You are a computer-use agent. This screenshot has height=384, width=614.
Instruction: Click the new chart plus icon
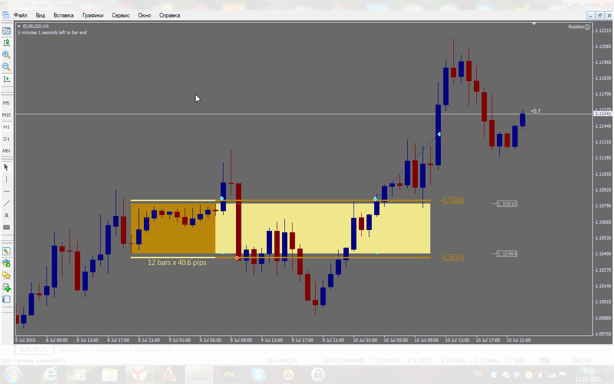pos(6,287)
